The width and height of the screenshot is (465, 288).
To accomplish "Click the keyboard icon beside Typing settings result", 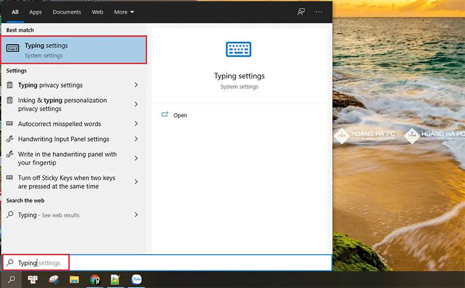I will point(13,48).
